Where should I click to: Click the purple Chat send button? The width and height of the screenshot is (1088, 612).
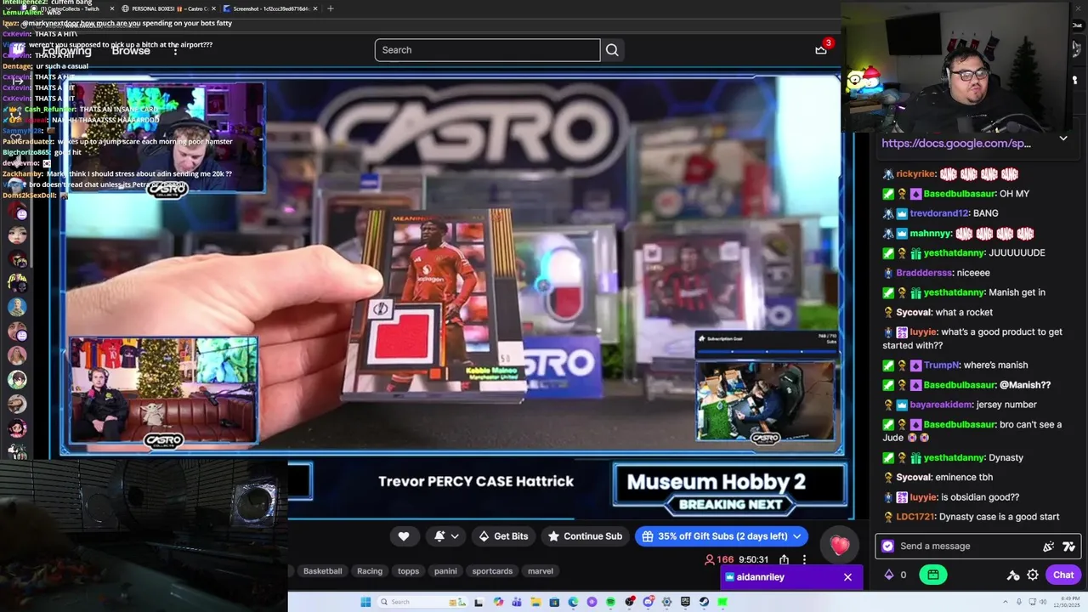[1063, 575]
